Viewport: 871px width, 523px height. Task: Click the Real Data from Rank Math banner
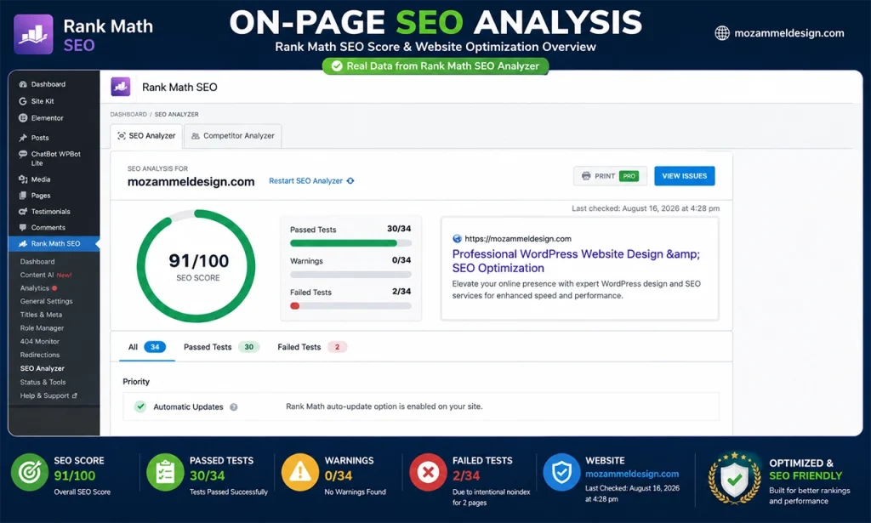coord(435,66)
